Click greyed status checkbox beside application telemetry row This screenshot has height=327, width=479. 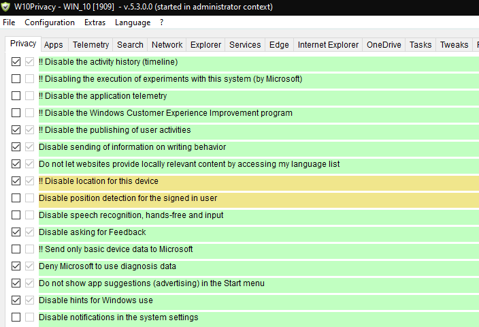(x=30, y=96)
